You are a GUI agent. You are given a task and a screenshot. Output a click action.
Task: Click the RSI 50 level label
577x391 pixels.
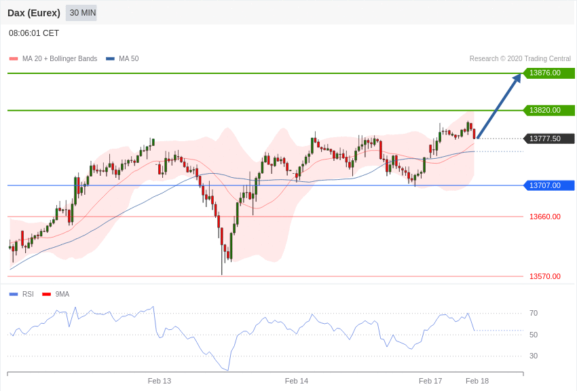(534, 335)
